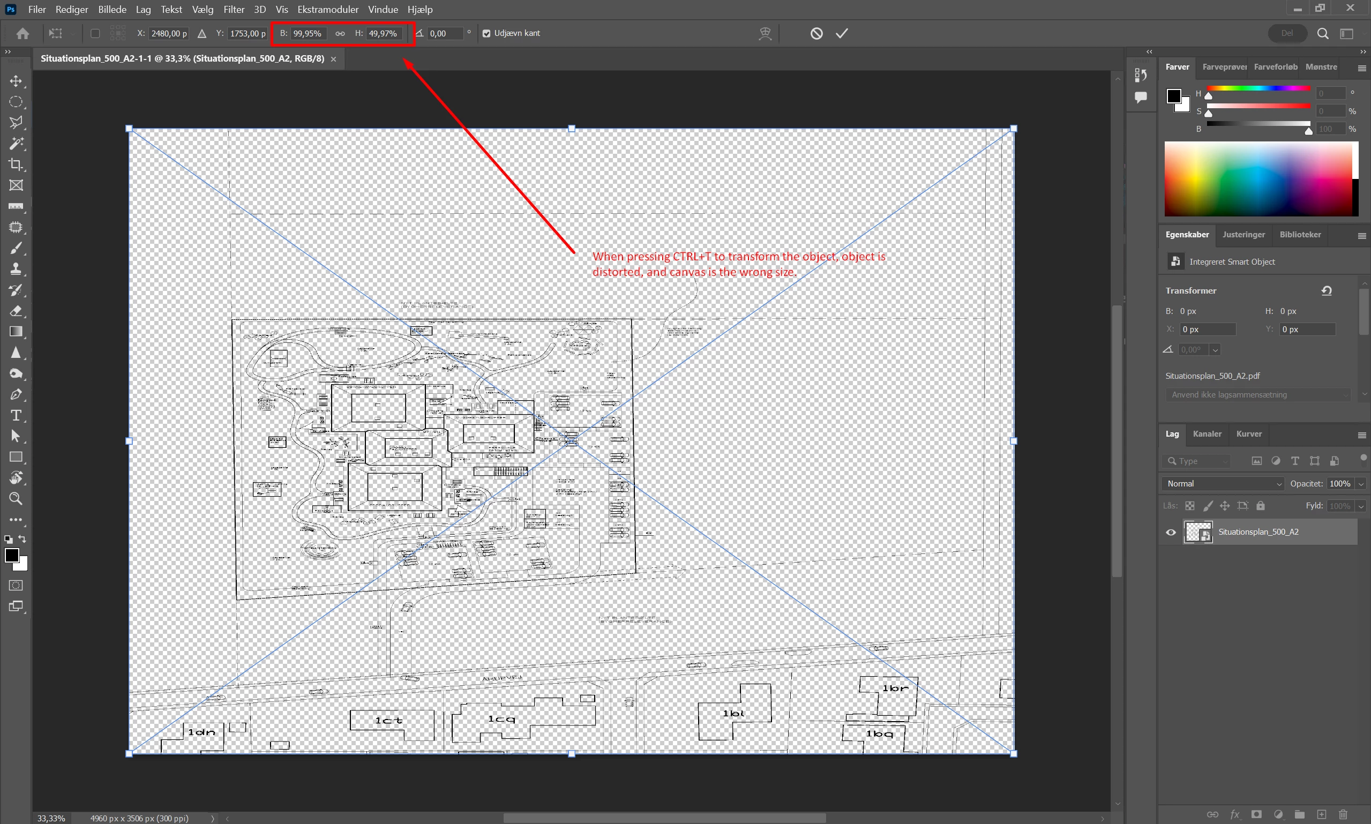Toggle the reference point location checkbox
The width and height of the screenshot is (1371, 824).
click(95, 33)
